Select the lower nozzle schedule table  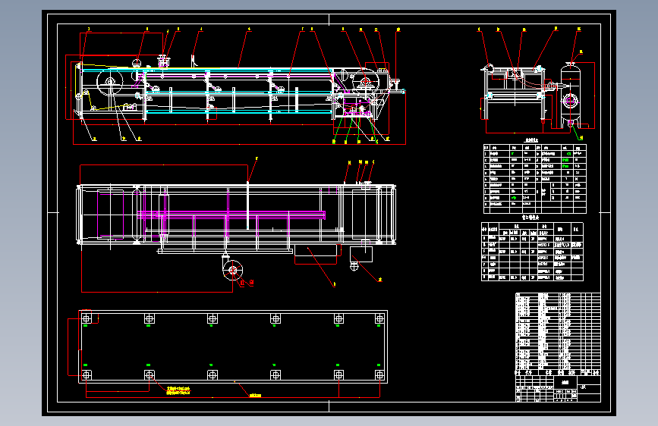click(532, 252)
